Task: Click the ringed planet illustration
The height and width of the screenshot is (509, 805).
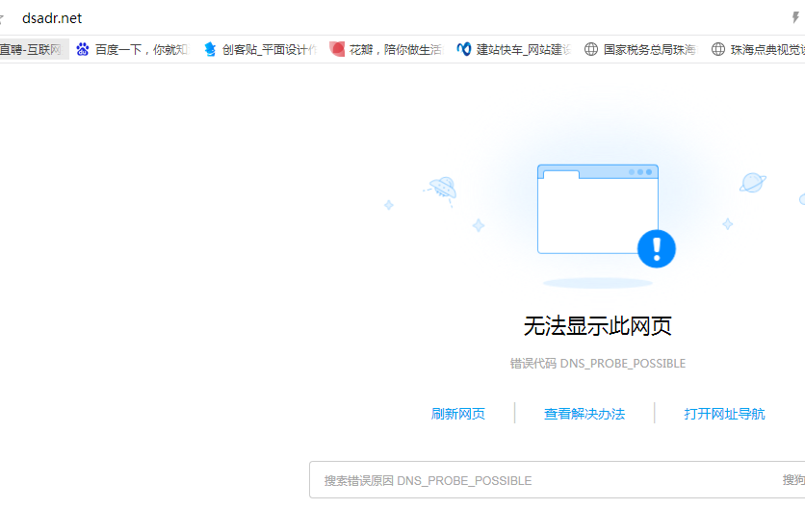Action: click(x=753, y=183)
